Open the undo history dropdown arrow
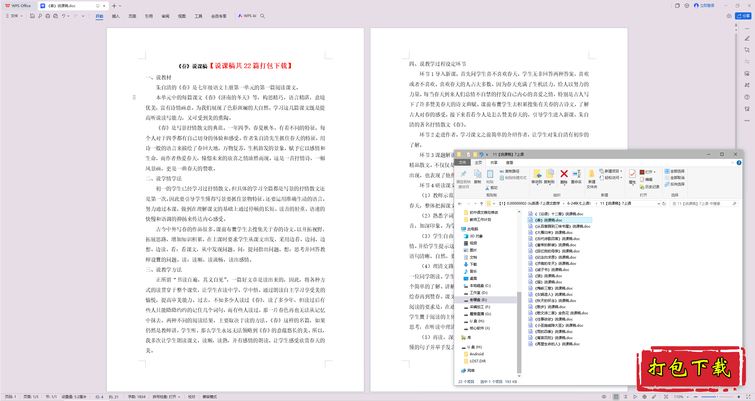Screen dimensions: 755x401 pyautogui.click(x=68, y=16)
